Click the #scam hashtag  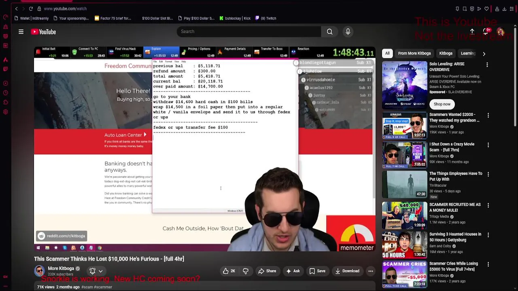[87, 287]
